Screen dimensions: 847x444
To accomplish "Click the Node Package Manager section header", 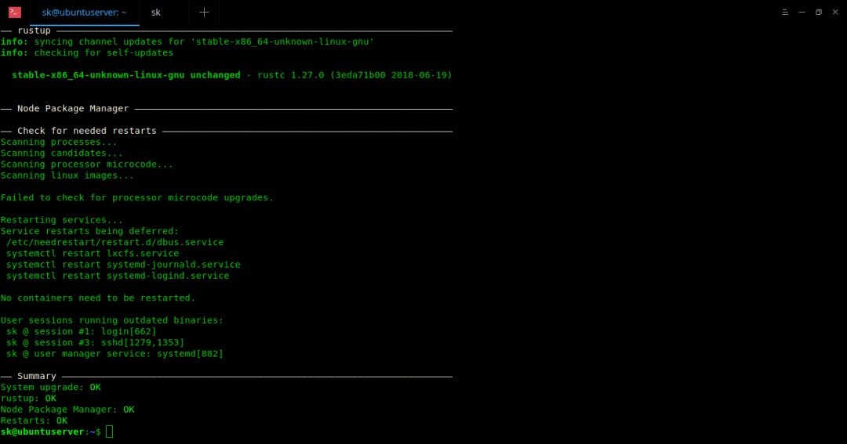I will pos(73,109).
